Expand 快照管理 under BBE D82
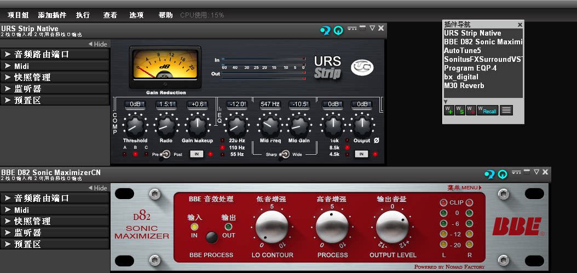577x273 pixels. 55,221
